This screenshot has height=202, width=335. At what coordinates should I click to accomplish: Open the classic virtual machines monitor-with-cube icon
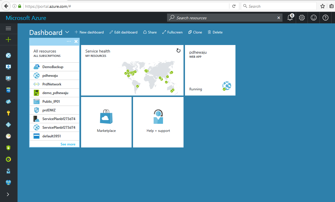(8, 67)
